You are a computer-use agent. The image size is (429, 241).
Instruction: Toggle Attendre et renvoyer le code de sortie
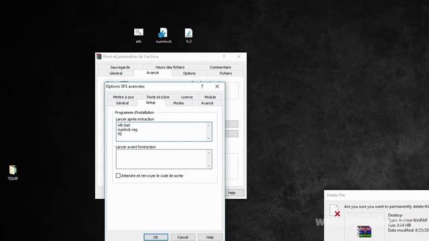[118, 175]
